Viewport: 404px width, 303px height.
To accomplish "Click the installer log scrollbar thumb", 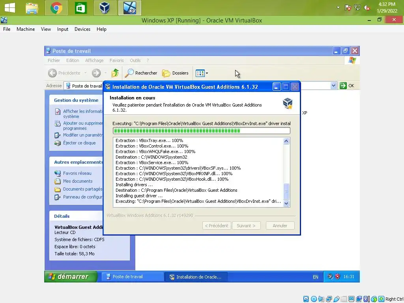I will (x=286, y=191).
